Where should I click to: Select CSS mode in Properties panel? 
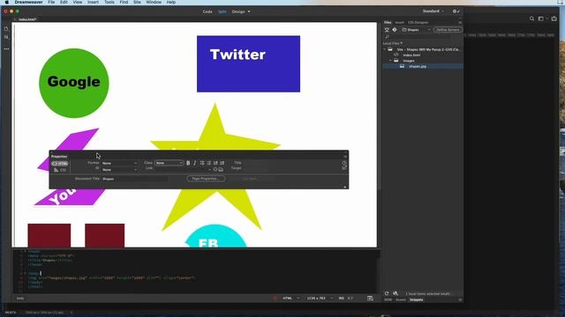pyautogui.click(x=60, y=170)
